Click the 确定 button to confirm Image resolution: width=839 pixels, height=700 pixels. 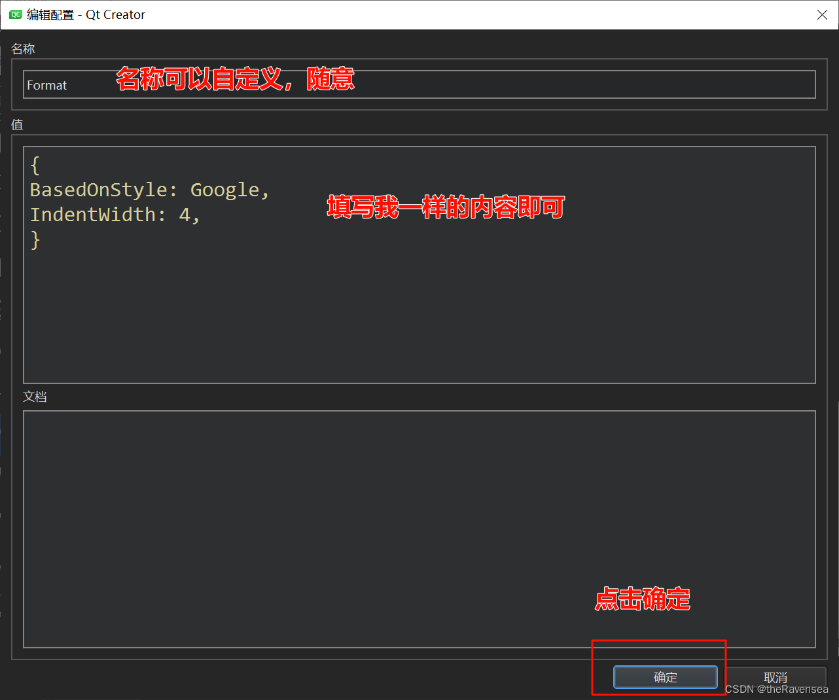(x=665, y=677)
